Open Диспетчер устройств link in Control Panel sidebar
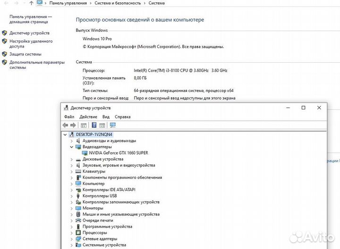 click(29, 33)
